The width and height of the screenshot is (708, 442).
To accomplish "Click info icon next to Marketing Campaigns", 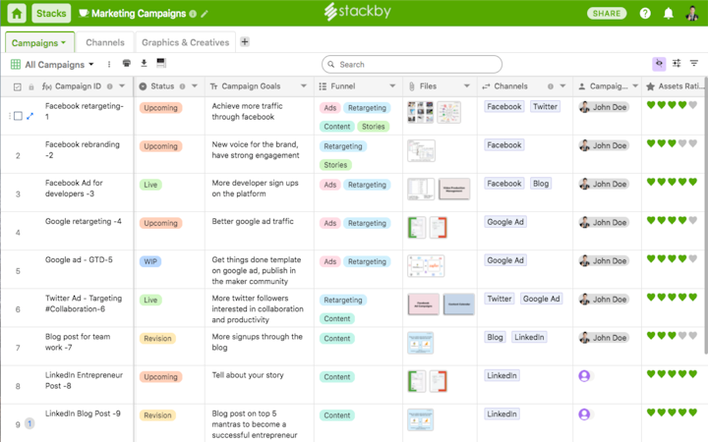I will [193, 14].
